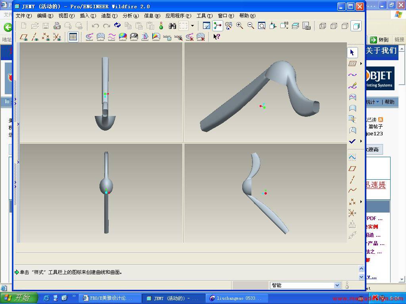The image size is (406, 304).
Task: Click the zoom out magnifier icon
Action: point(251,26)
